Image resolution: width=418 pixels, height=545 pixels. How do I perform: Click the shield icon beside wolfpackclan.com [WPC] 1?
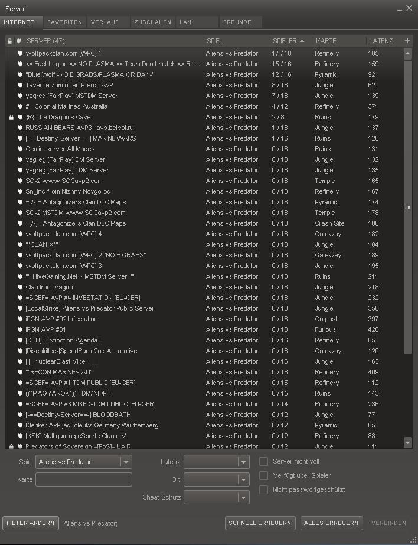pos(20,54)
